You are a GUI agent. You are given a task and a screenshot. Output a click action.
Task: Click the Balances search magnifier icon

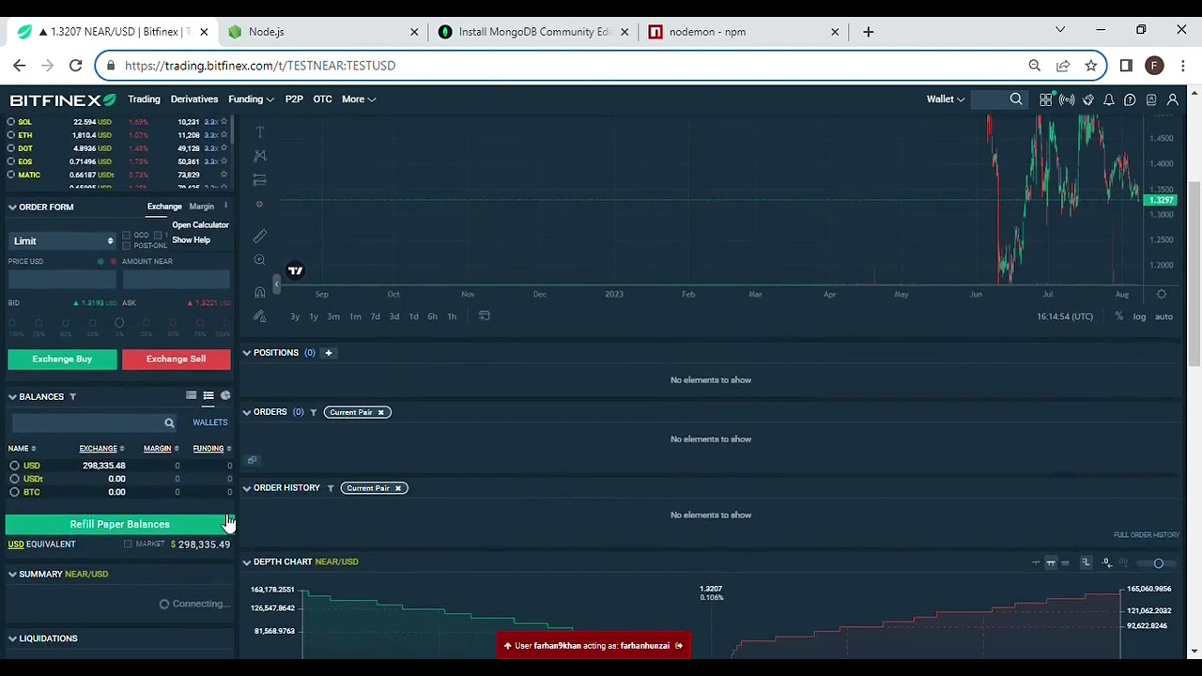[x=169, y=423]
